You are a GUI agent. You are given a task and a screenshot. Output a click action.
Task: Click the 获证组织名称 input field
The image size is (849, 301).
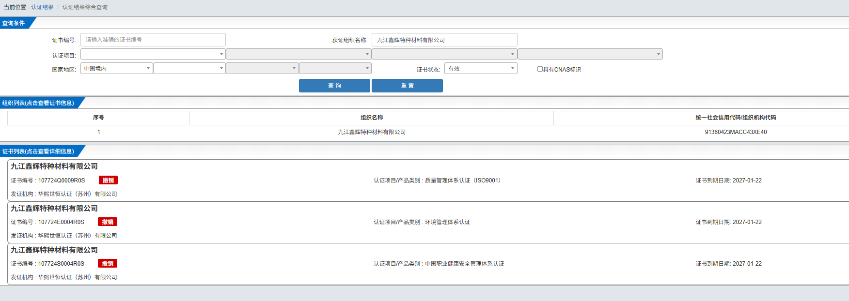click(444, 40)
